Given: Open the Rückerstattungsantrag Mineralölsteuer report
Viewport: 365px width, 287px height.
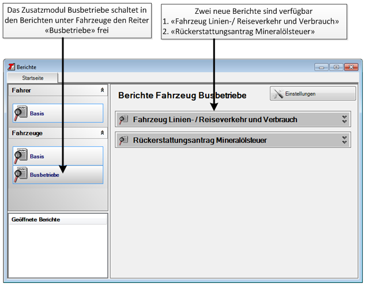Looking at the screenshot, I should tap(200, 140).
